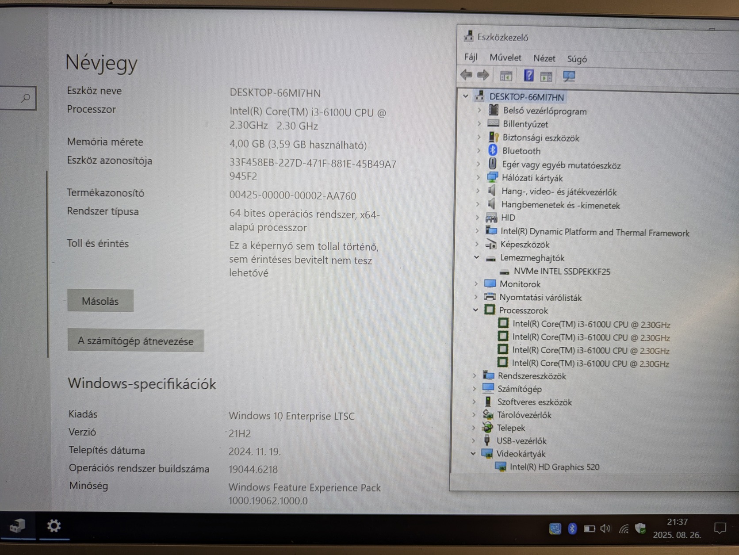Screen dimensions: 739x555
Task: Click the A számítógép átnevezése button
Action: (136, 341)
